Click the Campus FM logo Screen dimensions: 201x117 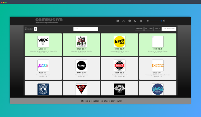pos(49,21)
